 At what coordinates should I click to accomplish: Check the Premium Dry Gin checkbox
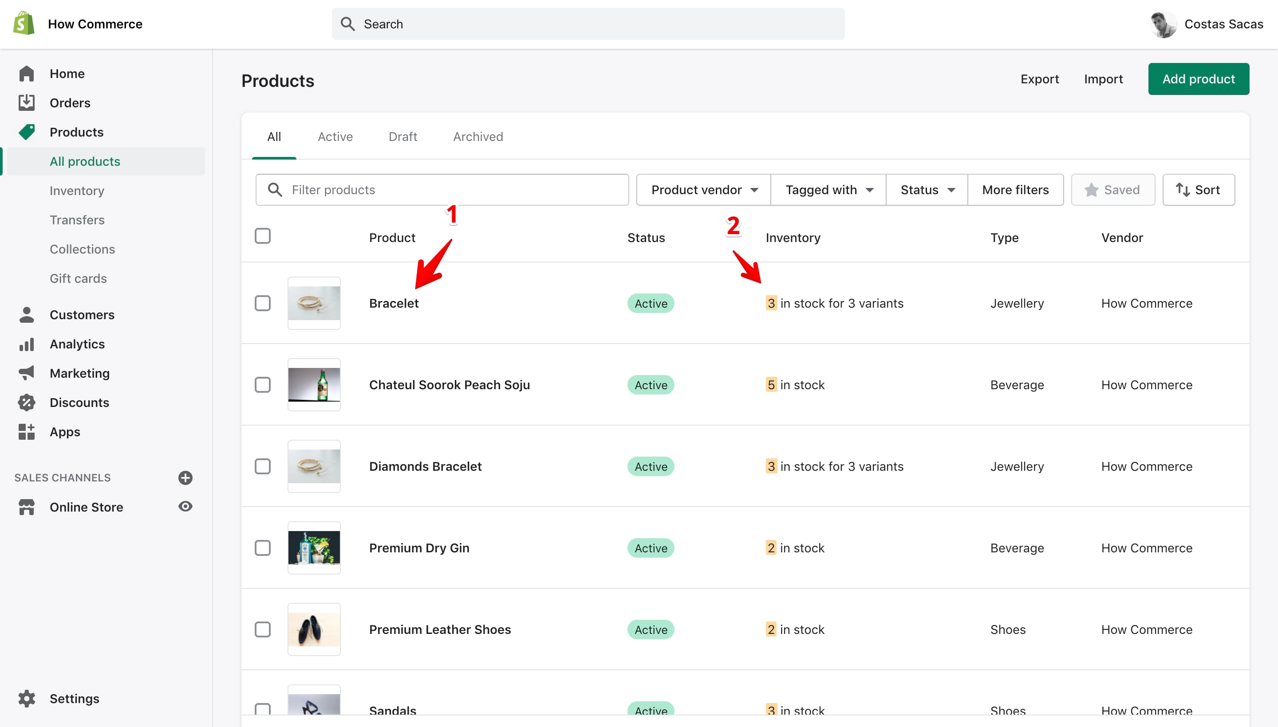pos(262,548)
